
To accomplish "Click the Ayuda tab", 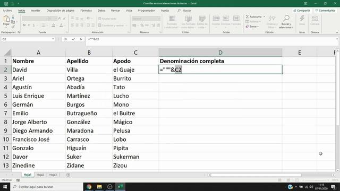I will [x=165, y=11].
